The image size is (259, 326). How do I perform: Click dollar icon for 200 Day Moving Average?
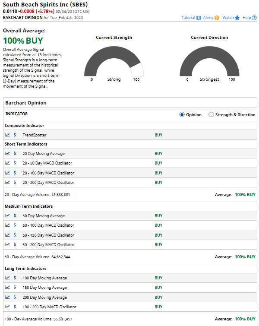[15, 297]
